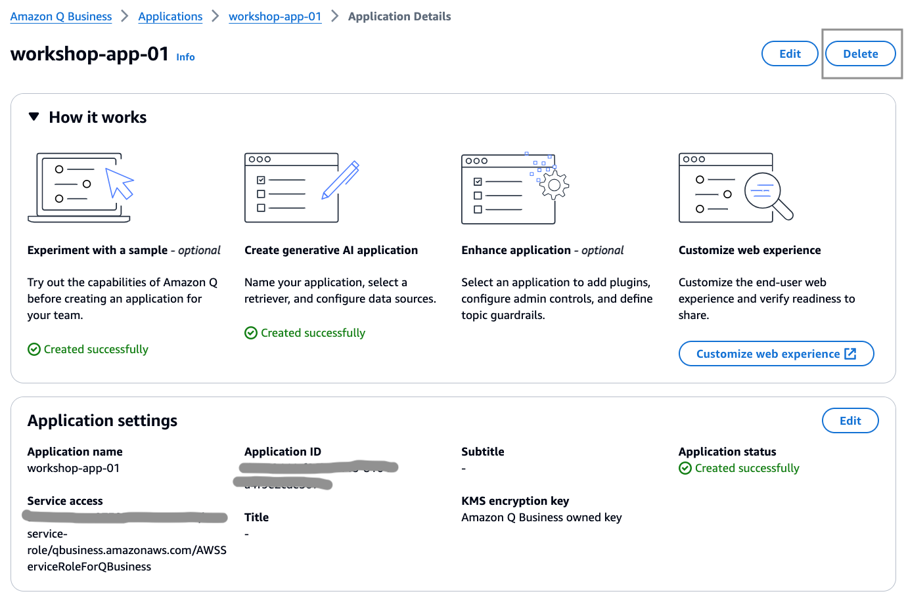Click the Service access label
The image size is (906, 602).
tap(65, 501)
